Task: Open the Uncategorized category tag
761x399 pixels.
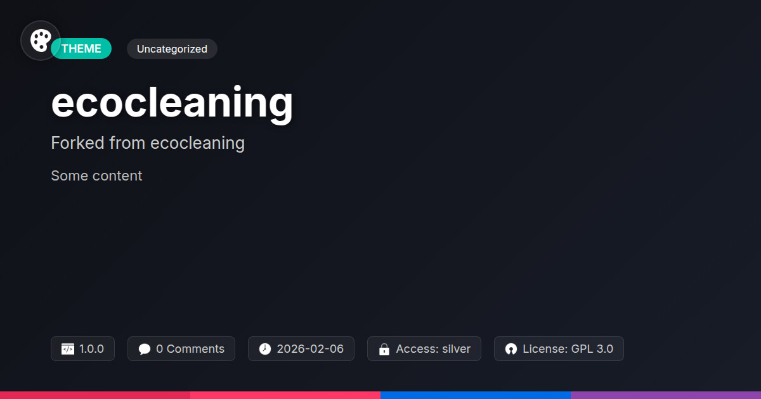Action: pos(172,49)
